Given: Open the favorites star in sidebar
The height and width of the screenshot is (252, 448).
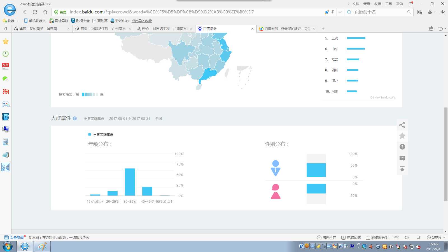Looking at the screenshot, I should [6, 41].
